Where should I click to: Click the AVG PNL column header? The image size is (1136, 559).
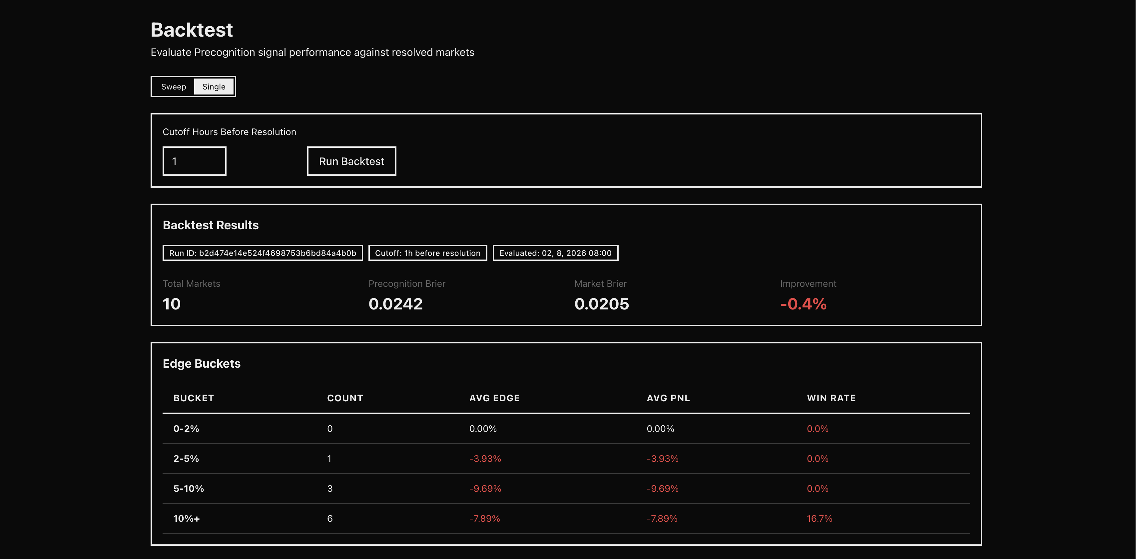(x=668, y=398)
